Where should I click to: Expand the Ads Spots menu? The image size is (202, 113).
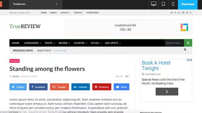[x=113, y=43]
